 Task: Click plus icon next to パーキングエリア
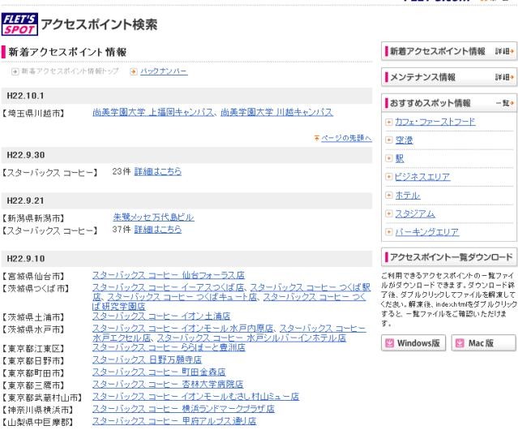click(389, 232)
